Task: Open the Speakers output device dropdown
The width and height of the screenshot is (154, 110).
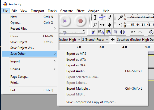Action: pyautogui.click(x=135, y=40)
